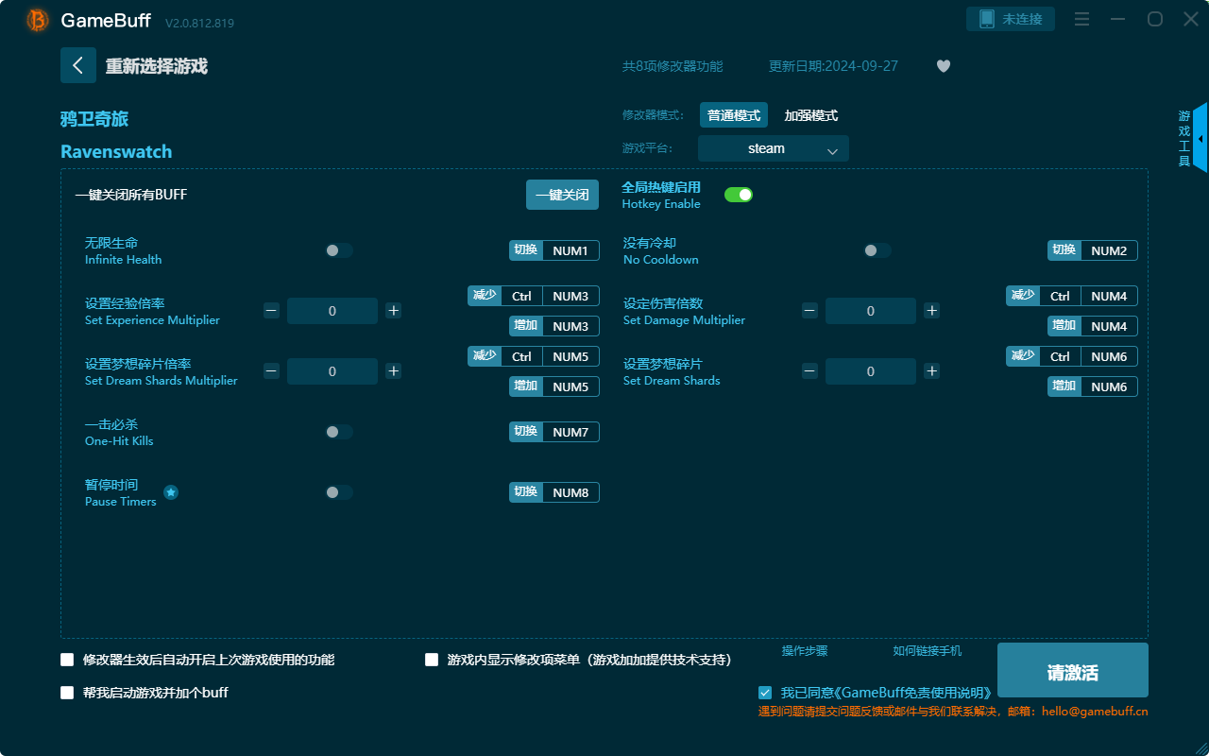Open the hamburger menu at top right

(1081, 19)
